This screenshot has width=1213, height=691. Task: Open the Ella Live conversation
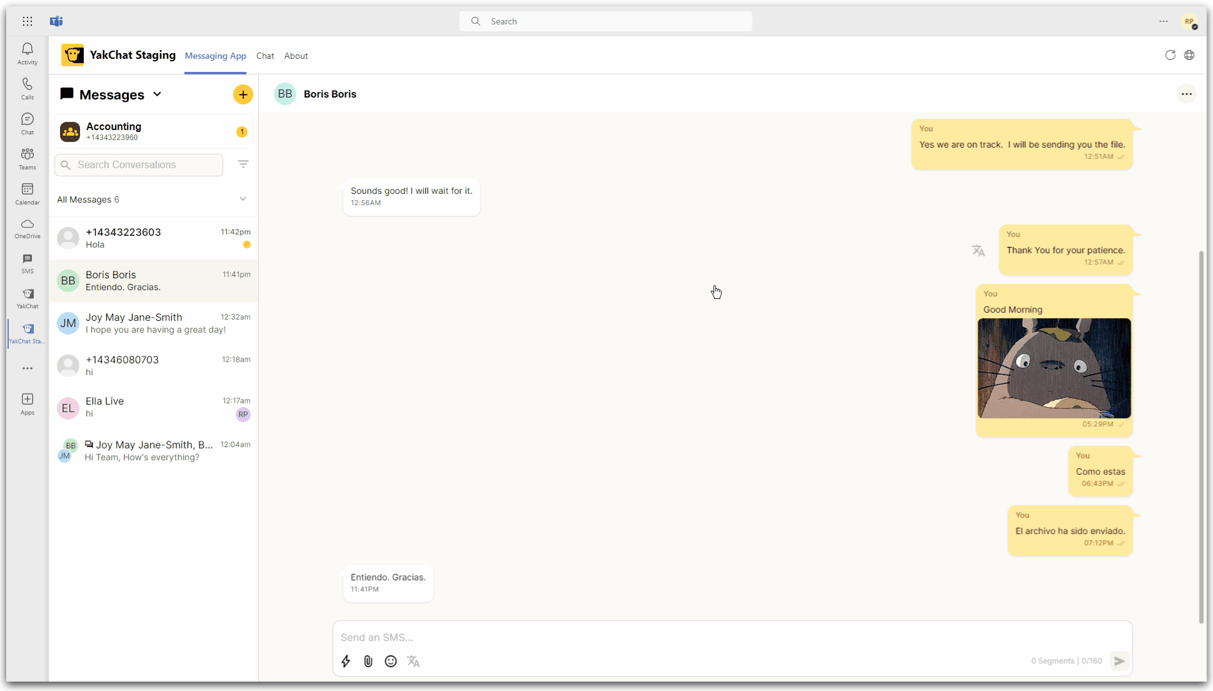coord(154,407)
